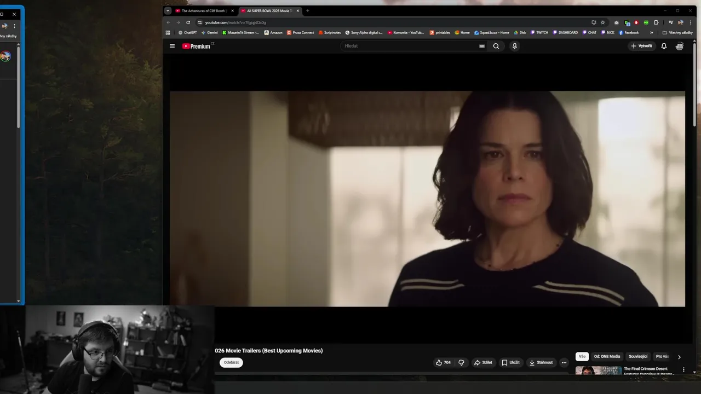This screenshot has width=701, height=394.
Task: Open the media control icon in Chrome toolbar
Action: click(671, 22)
